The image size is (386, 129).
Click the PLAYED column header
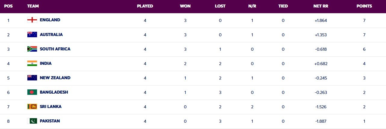coord(145,6)
